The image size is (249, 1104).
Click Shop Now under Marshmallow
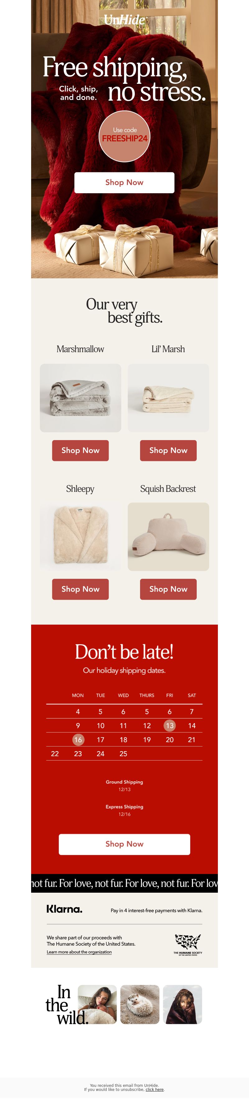coord(80,450)
